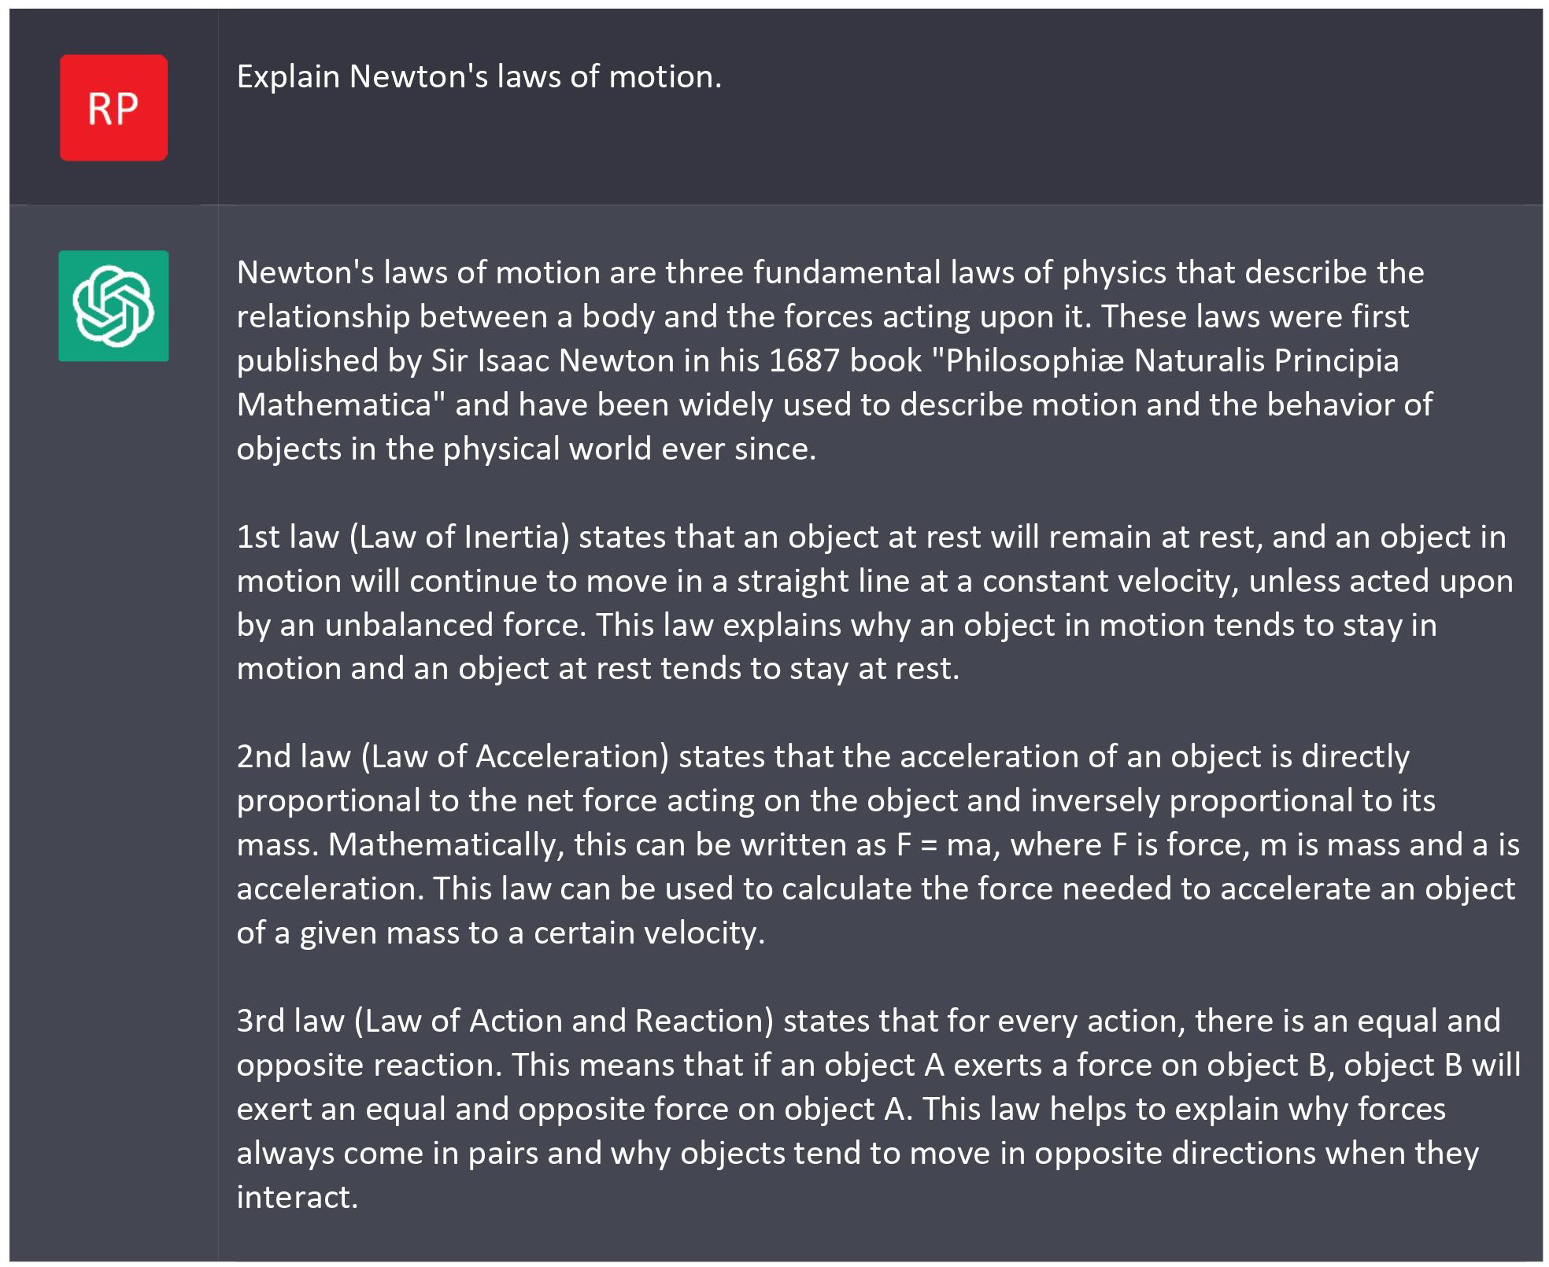The height and width of the screenshot is (1267, 1549).
Task: Click the '3rd law (Law of Action and Reaction)' text
Action: [505, 1021]
